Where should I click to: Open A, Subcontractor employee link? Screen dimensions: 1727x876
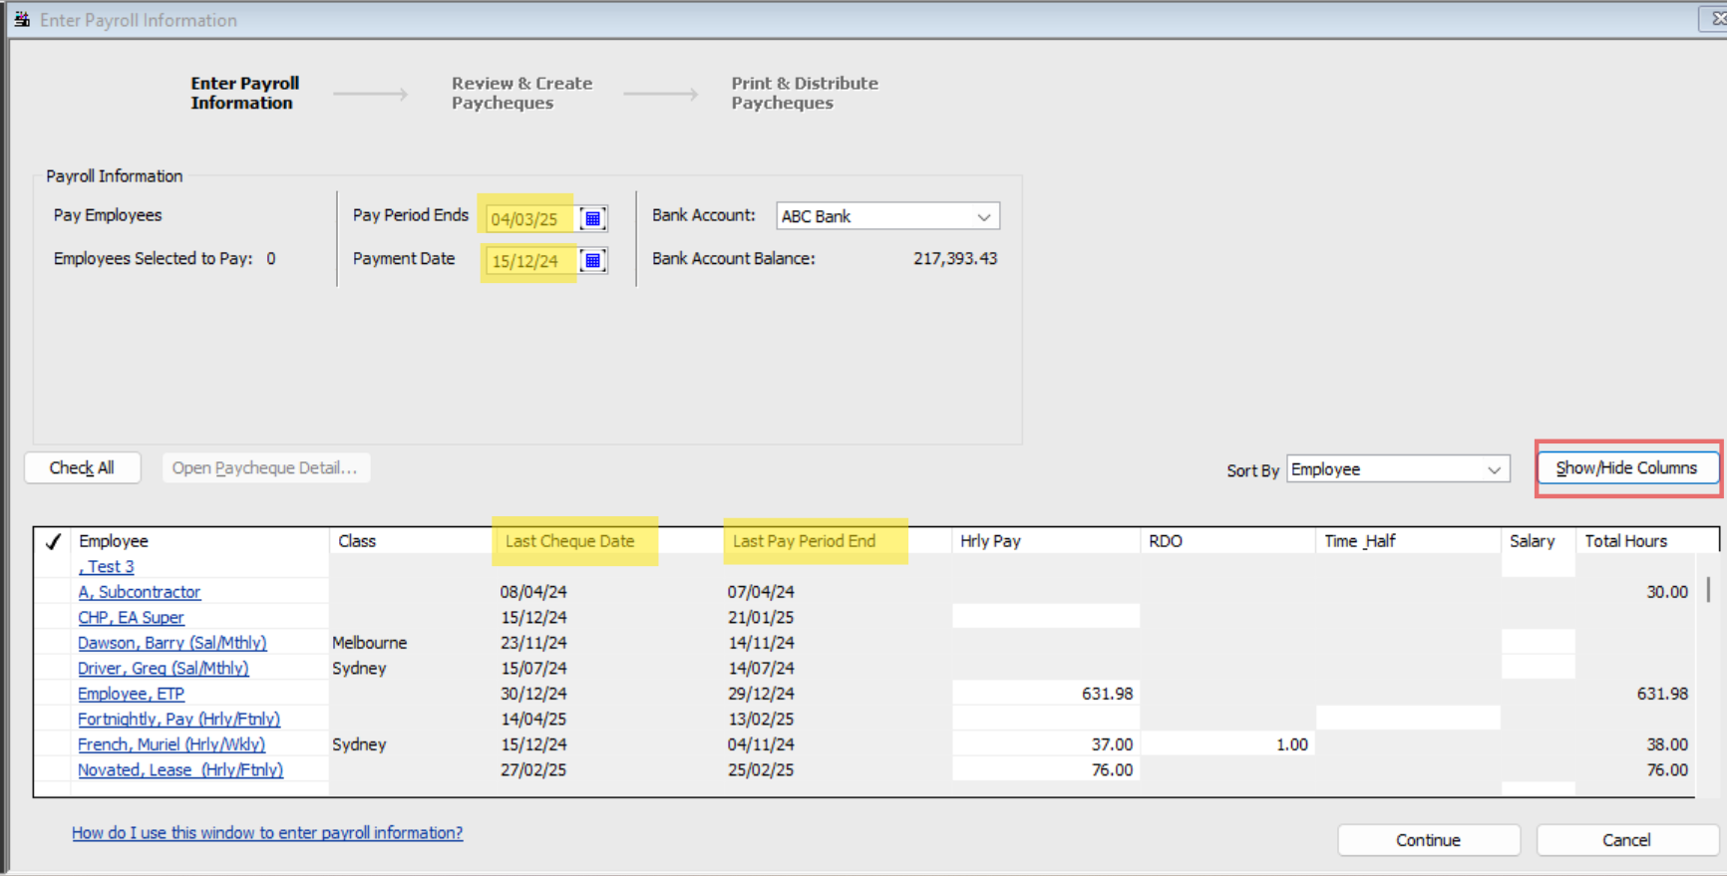[140, 592]
